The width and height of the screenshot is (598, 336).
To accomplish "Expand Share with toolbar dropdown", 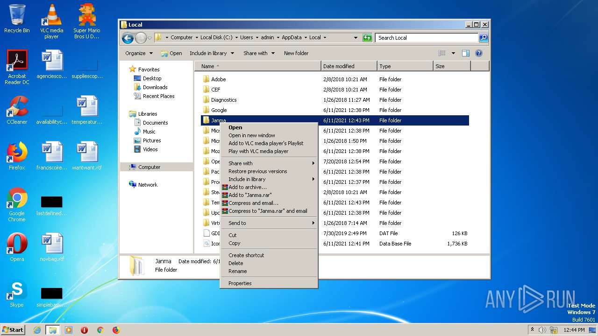I will (259, 53).
